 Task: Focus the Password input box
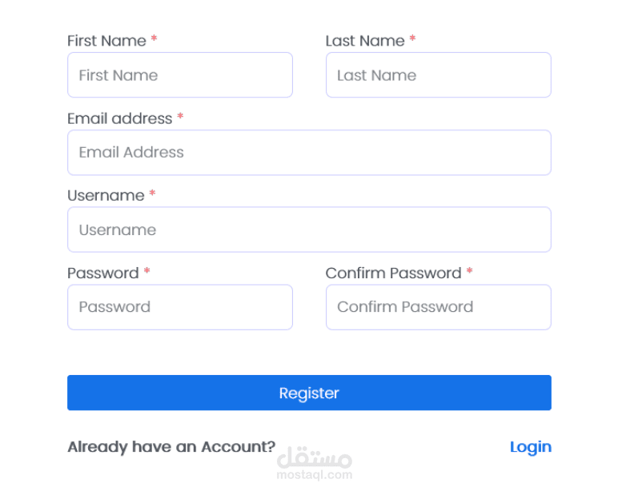[x=180, y=307]
